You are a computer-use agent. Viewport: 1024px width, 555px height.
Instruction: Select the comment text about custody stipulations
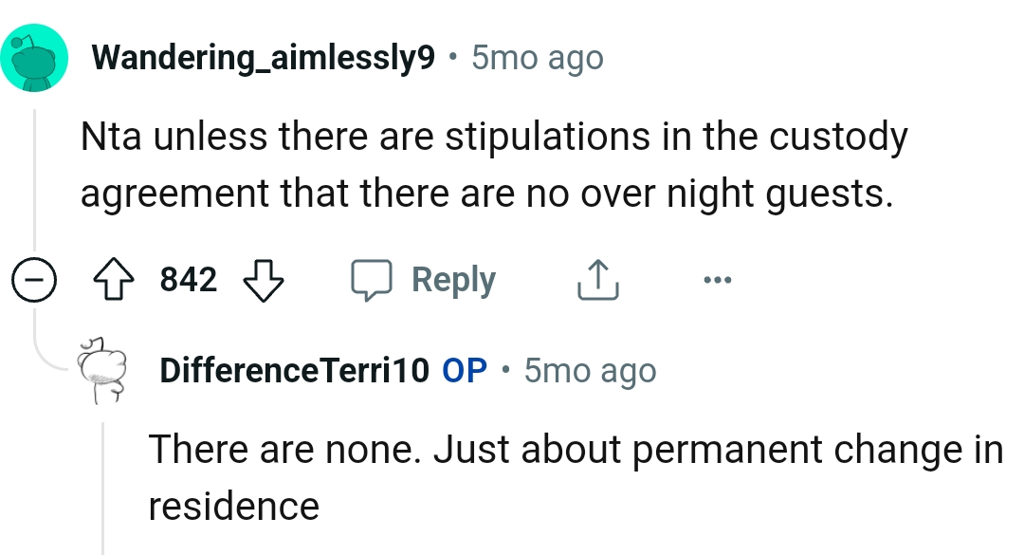(493, 163)
